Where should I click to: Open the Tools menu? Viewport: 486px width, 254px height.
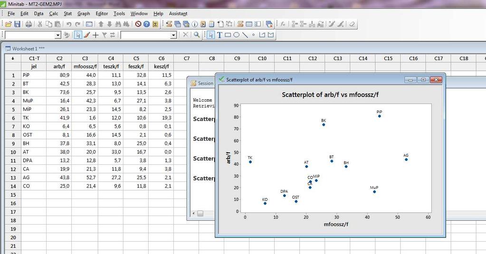pyautogui.click(x=119, y=14)
